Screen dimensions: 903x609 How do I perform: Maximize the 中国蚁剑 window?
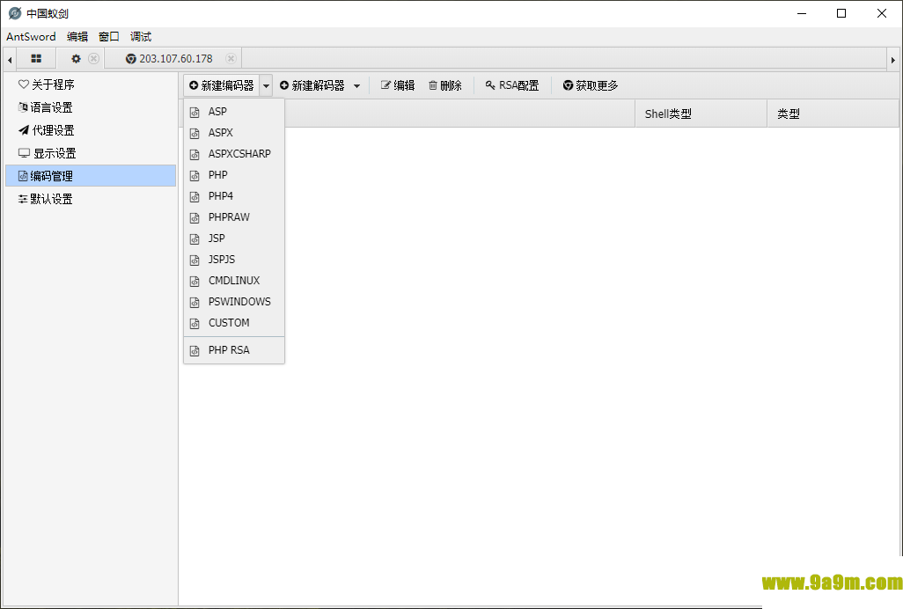click(841, 13)
